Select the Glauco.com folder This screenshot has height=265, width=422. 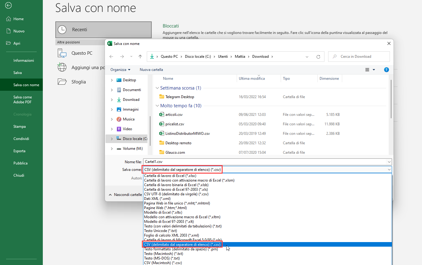(175, 152)
